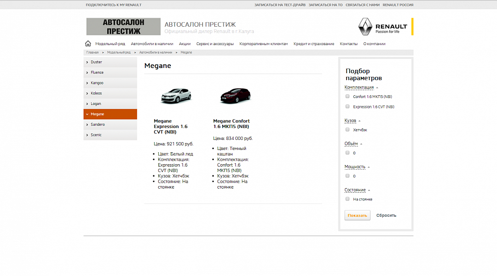Viewport: 497px width, 276px height.
Task: Click the home icon in navigation bar
Action: pos(88,44)
